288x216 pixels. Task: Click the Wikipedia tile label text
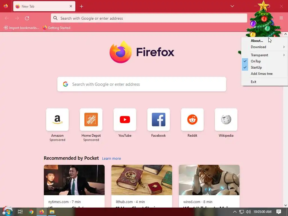pos(226,136)
